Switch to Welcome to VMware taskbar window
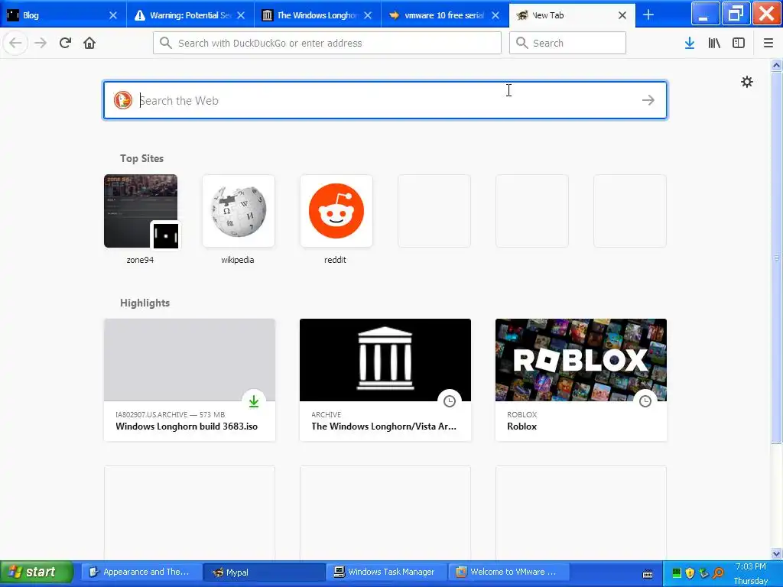The image size is (783, 587). (x=508, y=572)
